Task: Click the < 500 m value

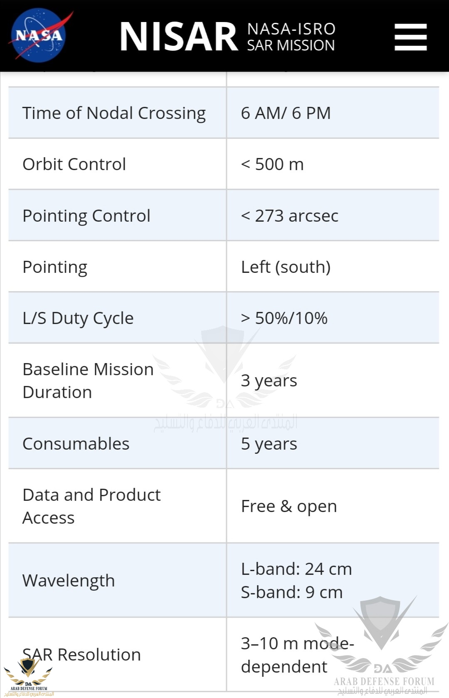Action: click(272, 164)
